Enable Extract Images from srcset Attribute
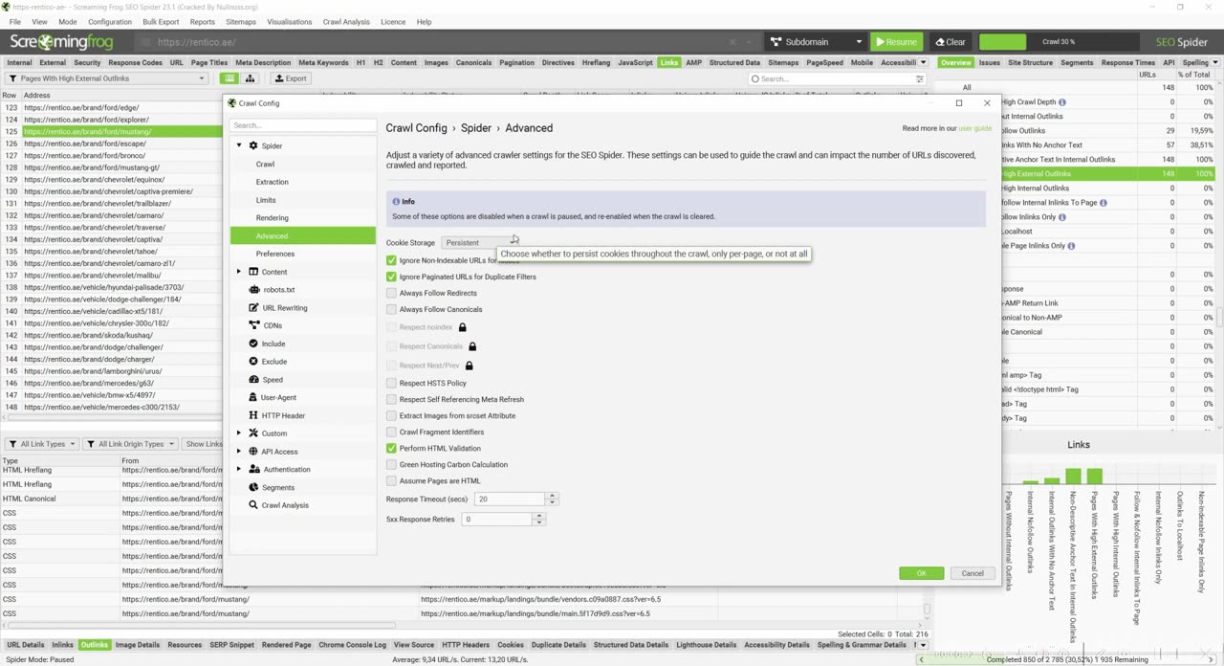The width and height of the screenshot is (1224, 666). pyautogui.click(x=391, y=415)
